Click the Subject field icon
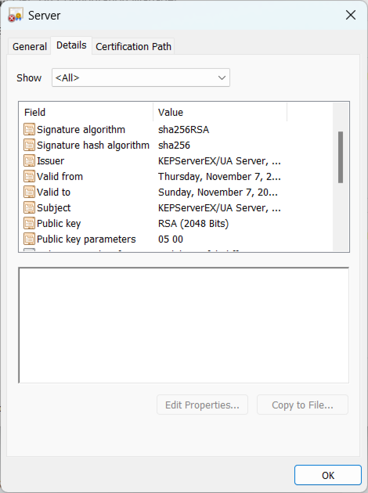 point(29,208)
